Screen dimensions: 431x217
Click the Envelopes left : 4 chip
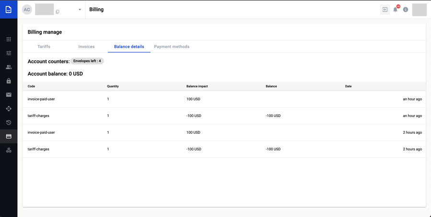[87, 61]
